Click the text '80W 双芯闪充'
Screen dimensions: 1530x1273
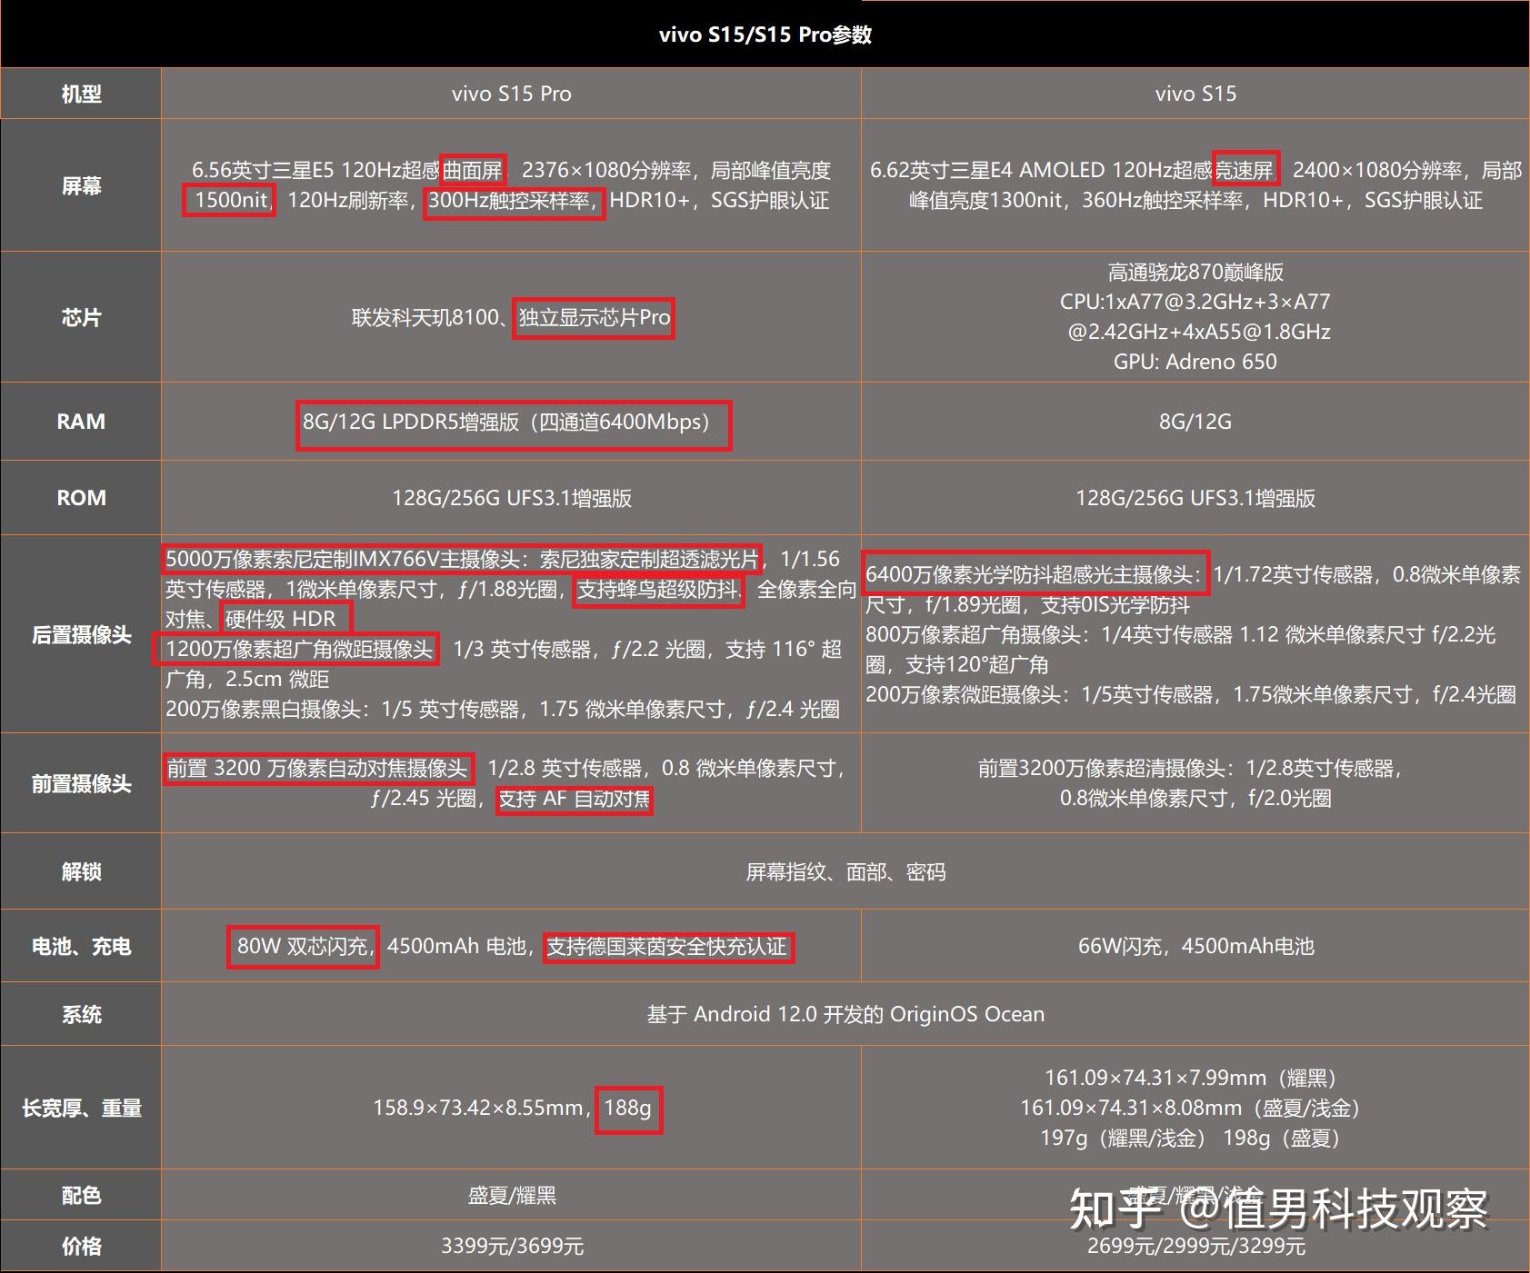[x=302, y=946]
